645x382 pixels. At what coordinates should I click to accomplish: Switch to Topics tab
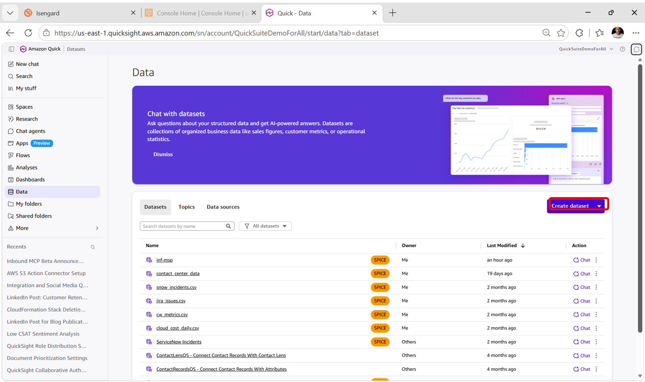pos(186,207)
